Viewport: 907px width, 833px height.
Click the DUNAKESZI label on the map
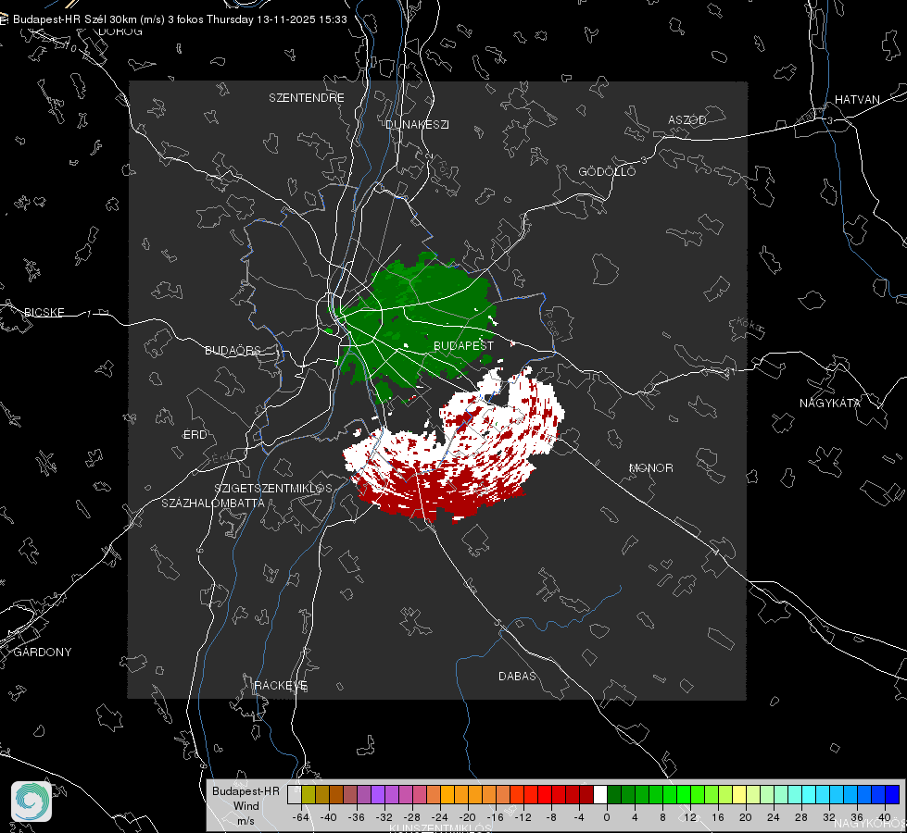(417, 124)
